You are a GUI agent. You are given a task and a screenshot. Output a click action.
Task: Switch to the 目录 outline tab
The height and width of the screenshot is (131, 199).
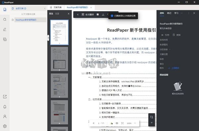pyautogui.click(x=57, y=14)
